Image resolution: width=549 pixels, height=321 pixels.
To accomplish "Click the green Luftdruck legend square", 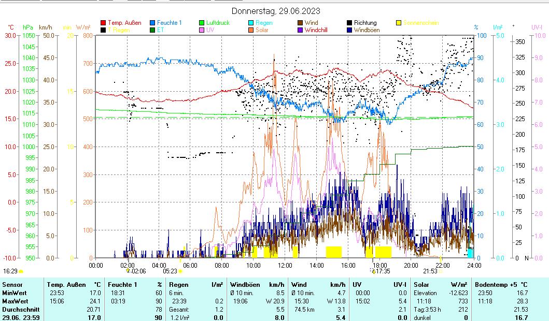I will [202, 23].
